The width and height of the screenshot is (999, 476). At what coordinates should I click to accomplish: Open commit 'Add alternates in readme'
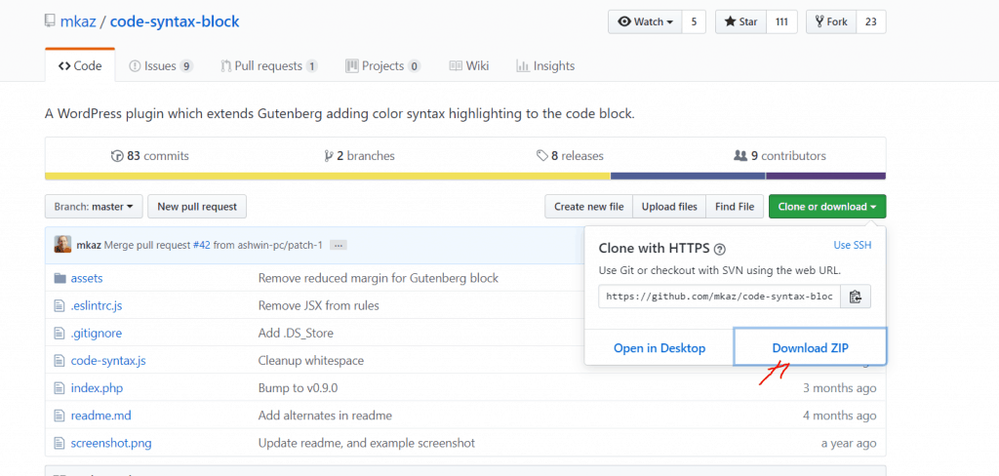point(325,416)
